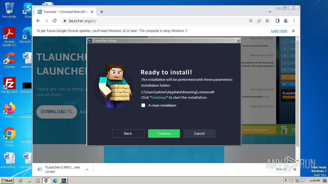328x184 pixels.
Task: Select the TLauncher — Download Minecraft tab
Action: coord(66,12)
